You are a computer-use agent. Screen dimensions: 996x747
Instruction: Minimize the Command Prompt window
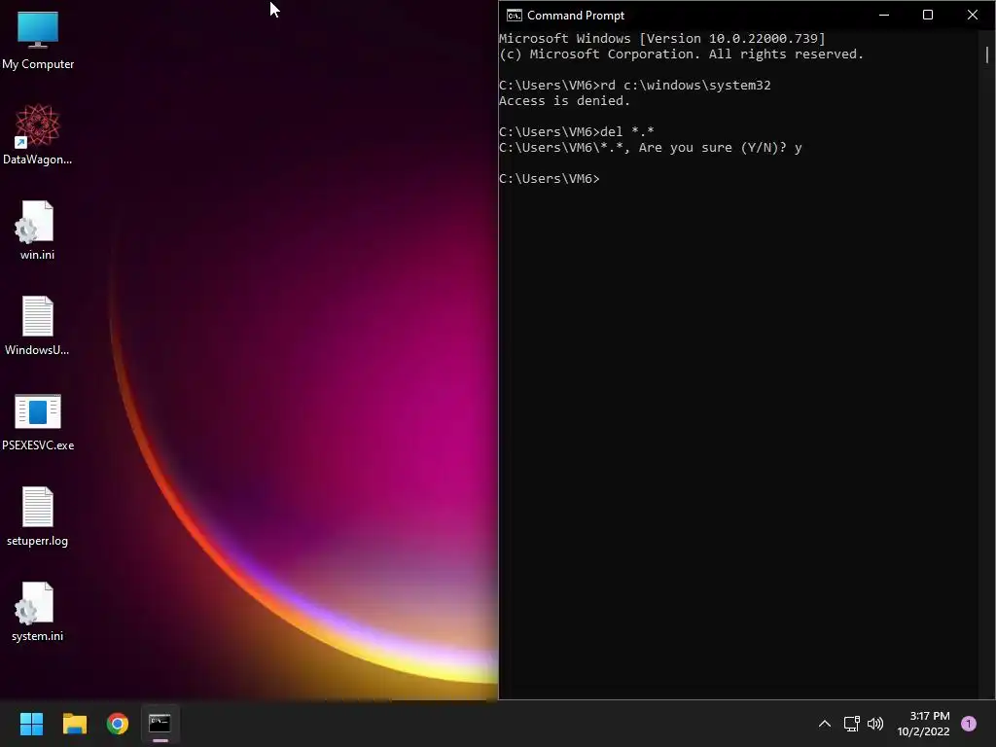pyautogui.click(x=884, y=16)
